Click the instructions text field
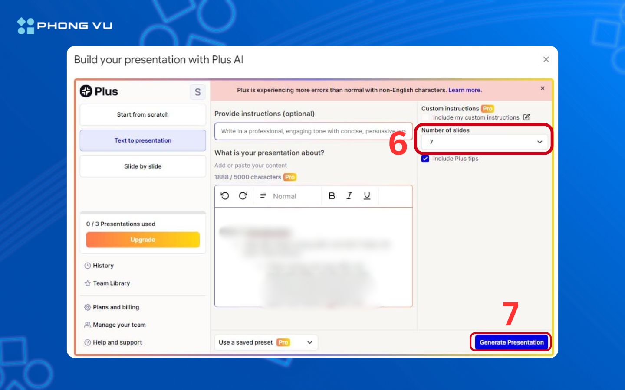 tap(313, 131)
